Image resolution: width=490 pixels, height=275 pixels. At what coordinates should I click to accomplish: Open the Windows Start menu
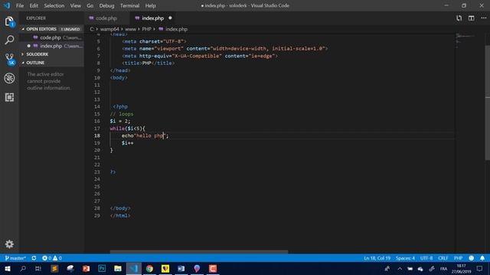coord(7,268)
